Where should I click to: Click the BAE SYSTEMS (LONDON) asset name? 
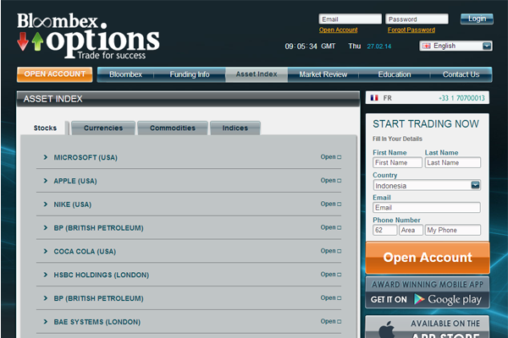97,322
